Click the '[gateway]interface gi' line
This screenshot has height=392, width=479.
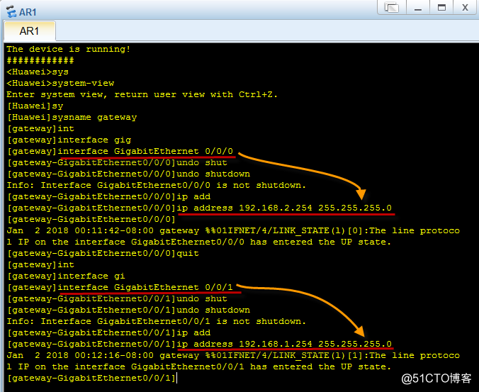click(66, 276)
